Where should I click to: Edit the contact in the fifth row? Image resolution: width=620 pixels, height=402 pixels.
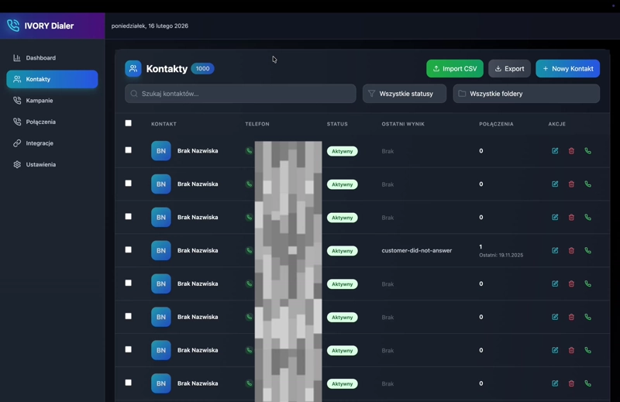555,284
